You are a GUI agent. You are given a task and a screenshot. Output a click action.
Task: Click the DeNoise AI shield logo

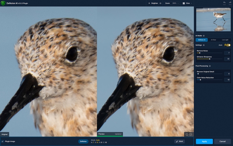pyautogui.click(x=3, y=3)
